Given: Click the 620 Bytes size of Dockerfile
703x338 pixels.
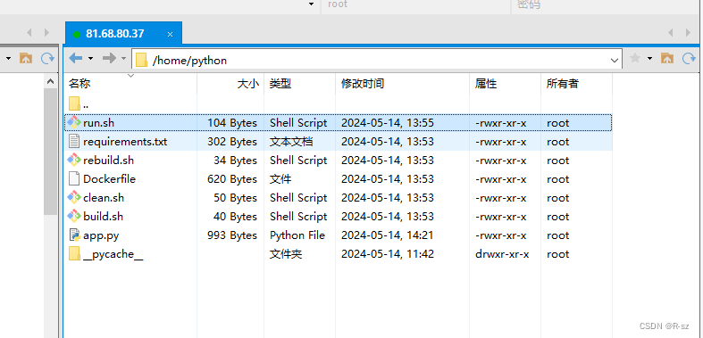Looking at the screenshot, I should 231,179.
